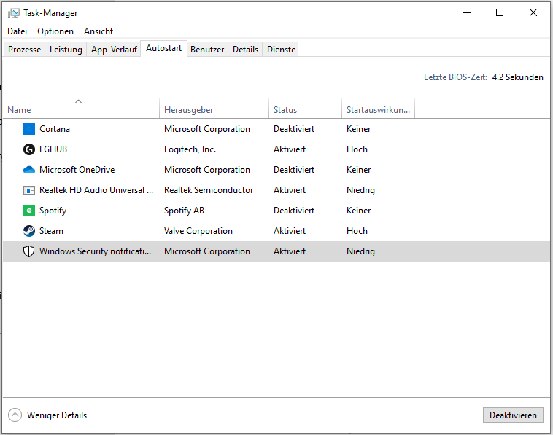Click the Steam icon in the list
The image size is (553, 435).
point(29,231)
